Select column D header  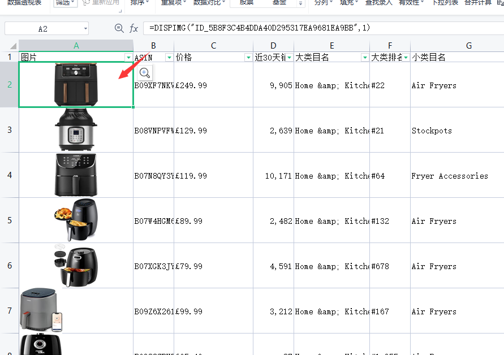[x=273, y=46]
